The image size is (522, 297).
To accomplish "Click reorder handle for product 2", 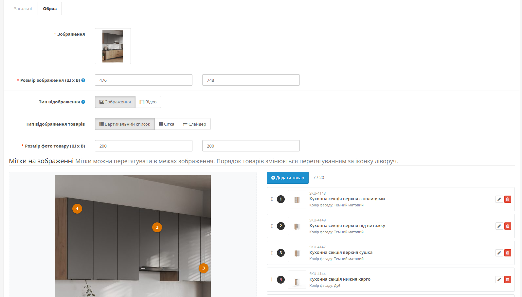I will [272, 226].
